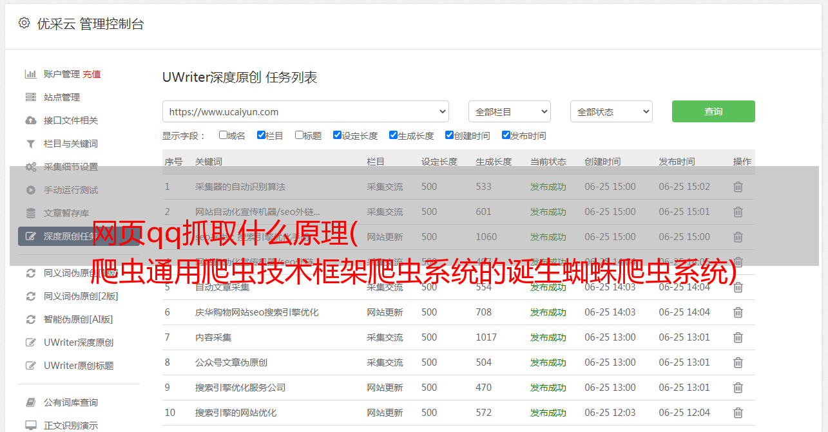Click the 站点管理 server icon

30,97
